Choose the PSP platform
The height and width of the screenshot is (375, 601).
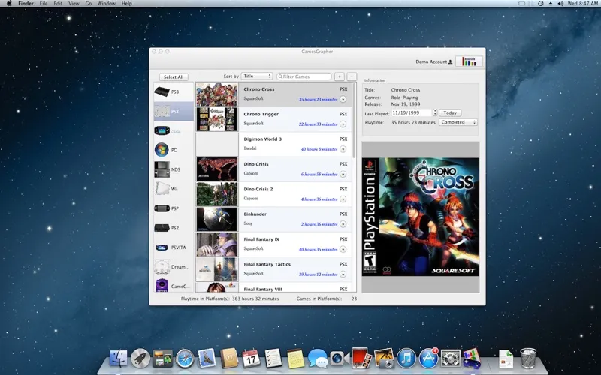click(x=174, y=208)
